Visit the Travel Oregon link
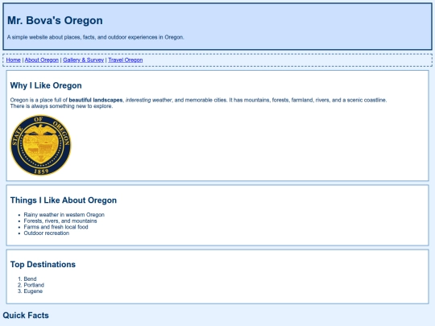Screen dimensions: 435x326 126,60
